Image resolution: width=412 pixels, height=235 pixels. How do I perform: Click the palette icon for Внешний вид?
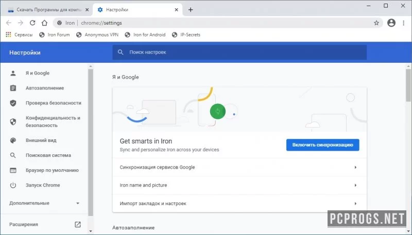[13, 140]
